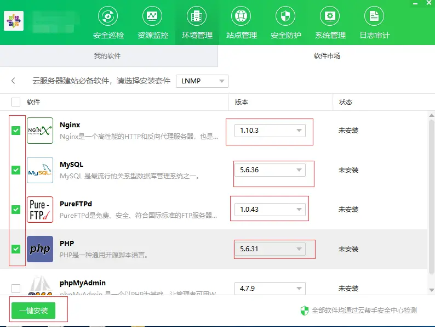The image size is (435, 327).
Task: Click the 全部软件均通过云帮手安全中心检测 notice
Action: click(364, 311)
